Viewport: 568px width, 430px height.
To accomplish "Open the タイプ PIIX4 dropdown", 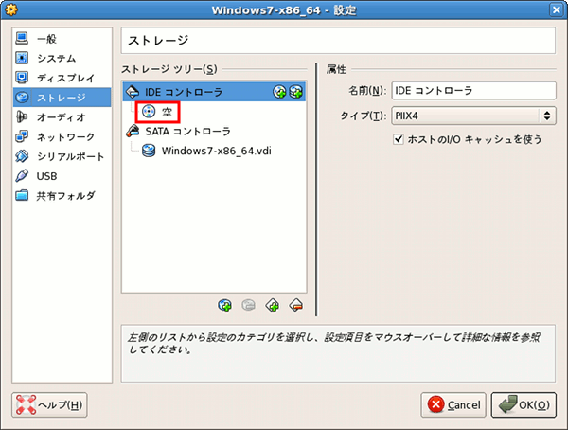I will pos(472,116).
